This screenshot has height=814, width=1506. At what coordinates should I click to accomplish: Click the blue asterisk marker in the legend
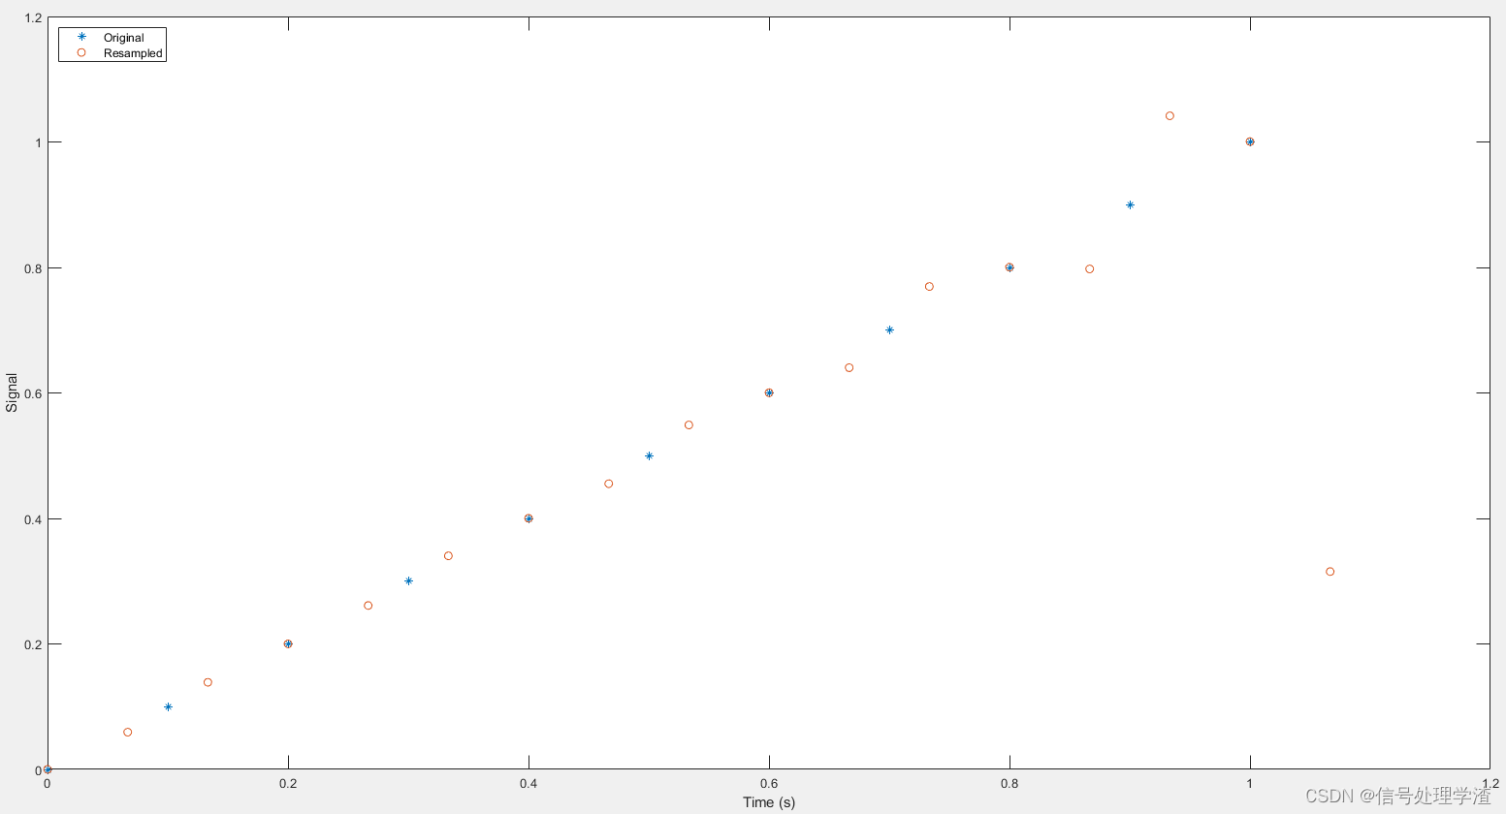(x=81, y=37)
